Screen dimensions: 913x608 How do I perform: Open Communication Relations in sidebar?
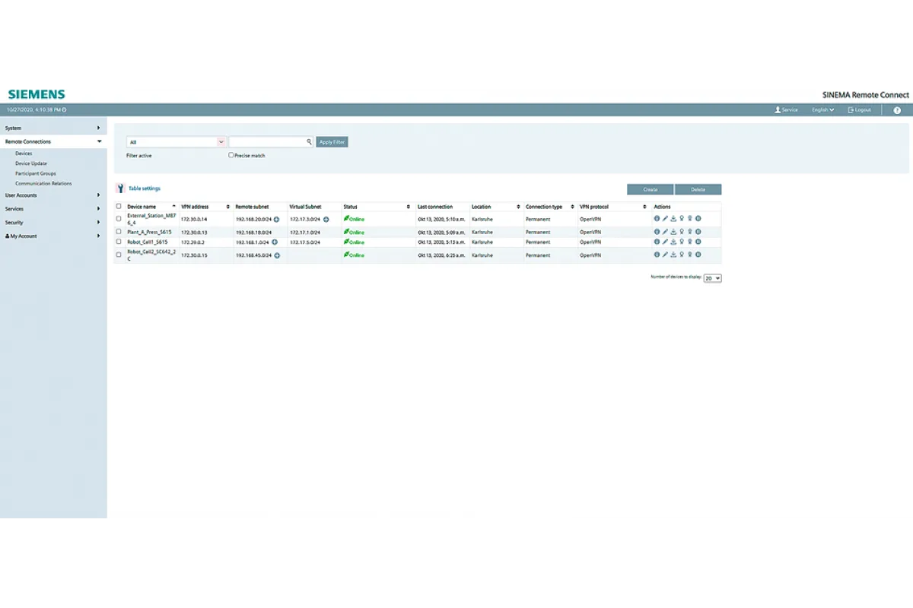43,183
